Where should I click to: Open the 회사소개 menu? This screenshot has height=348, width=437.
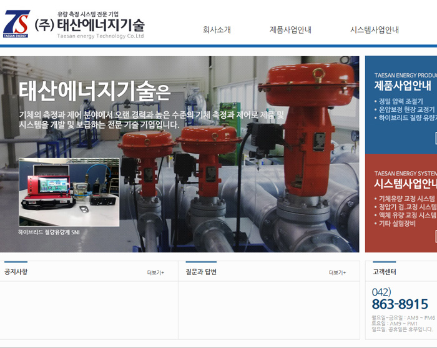click(217, 30)
